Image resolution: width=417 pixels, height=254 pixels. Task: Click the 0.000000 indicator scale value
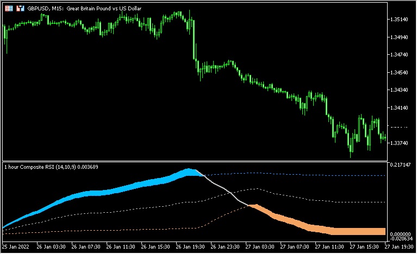click(400, 233)
